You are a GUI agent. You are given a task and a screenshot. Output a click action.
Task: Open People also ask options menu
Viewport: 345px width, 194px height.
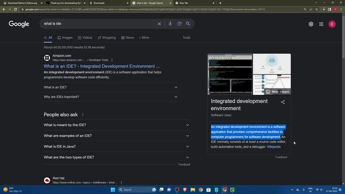82,115
